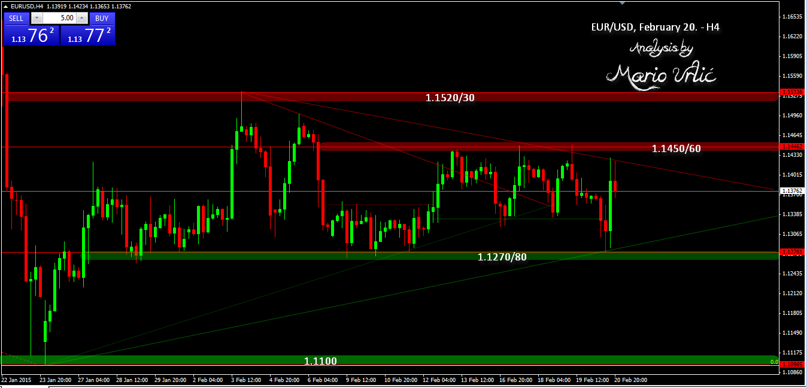Image resolution: width=807 pixels, height=388 pixels.
Task: Click the BUY button in trading panel
Action: (x=102, y=18)
